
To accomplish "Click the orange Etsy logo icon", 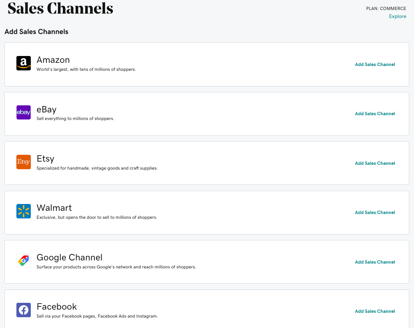I will (24, 162).
